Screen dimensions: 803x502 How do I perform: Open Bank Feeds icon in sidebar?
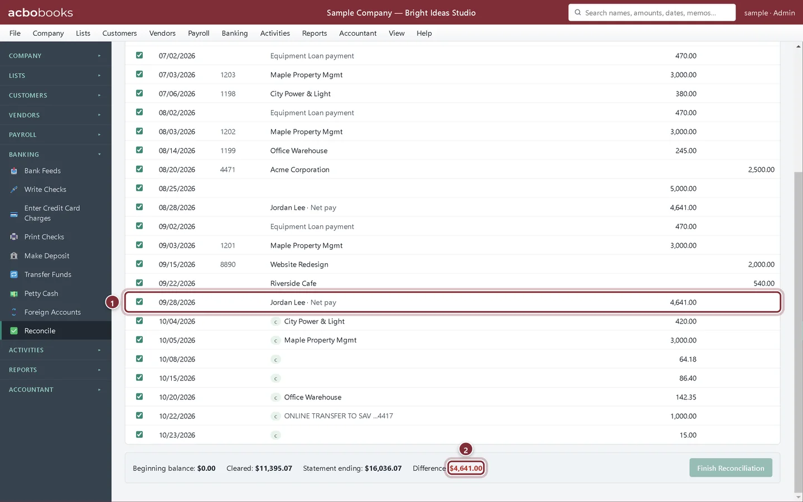pos(14,171)
